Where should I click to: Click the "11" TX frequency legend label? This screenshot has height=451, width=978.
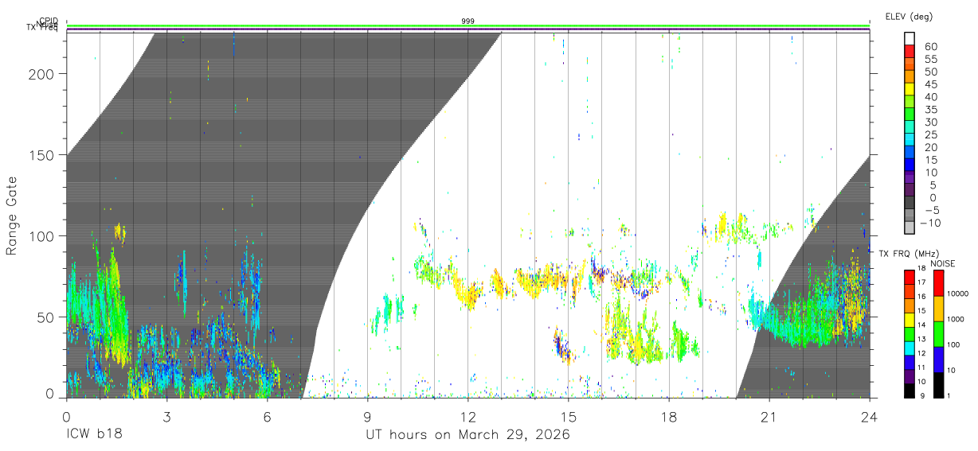pyautogui.click(x=921, y=367)
